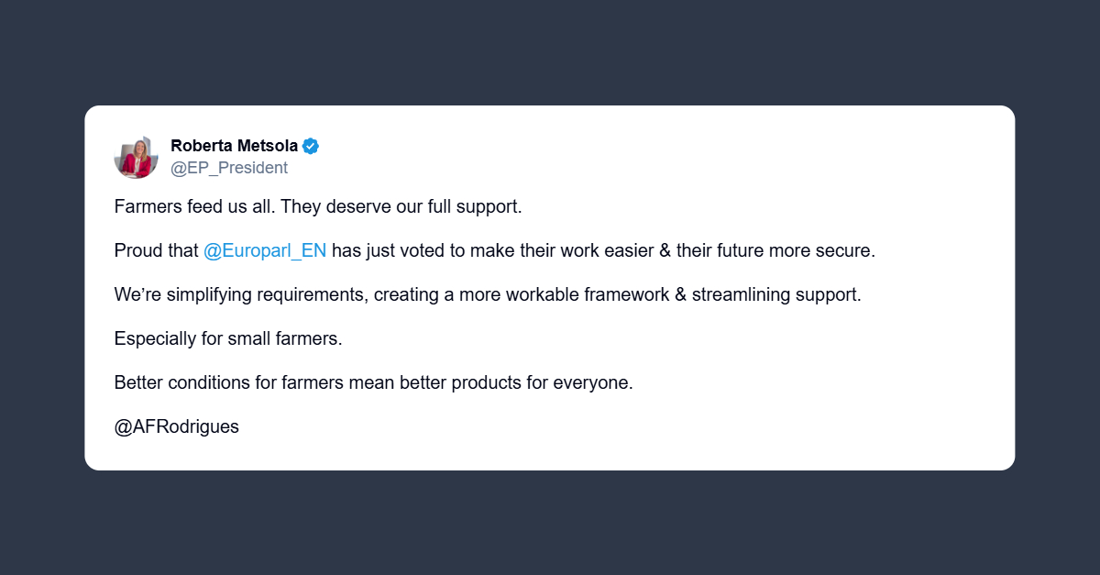Click "Especially for small farmers" line
Viewport: 1100px width, 575px height.
(227, 338)
